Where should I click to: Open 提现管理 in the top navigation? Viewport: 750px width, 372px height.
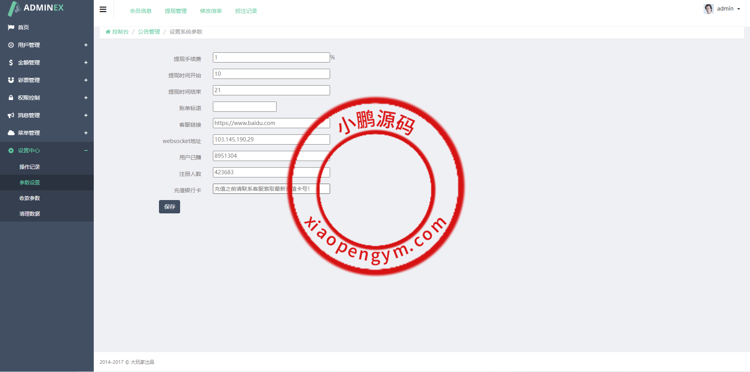[x=176, y=11]
